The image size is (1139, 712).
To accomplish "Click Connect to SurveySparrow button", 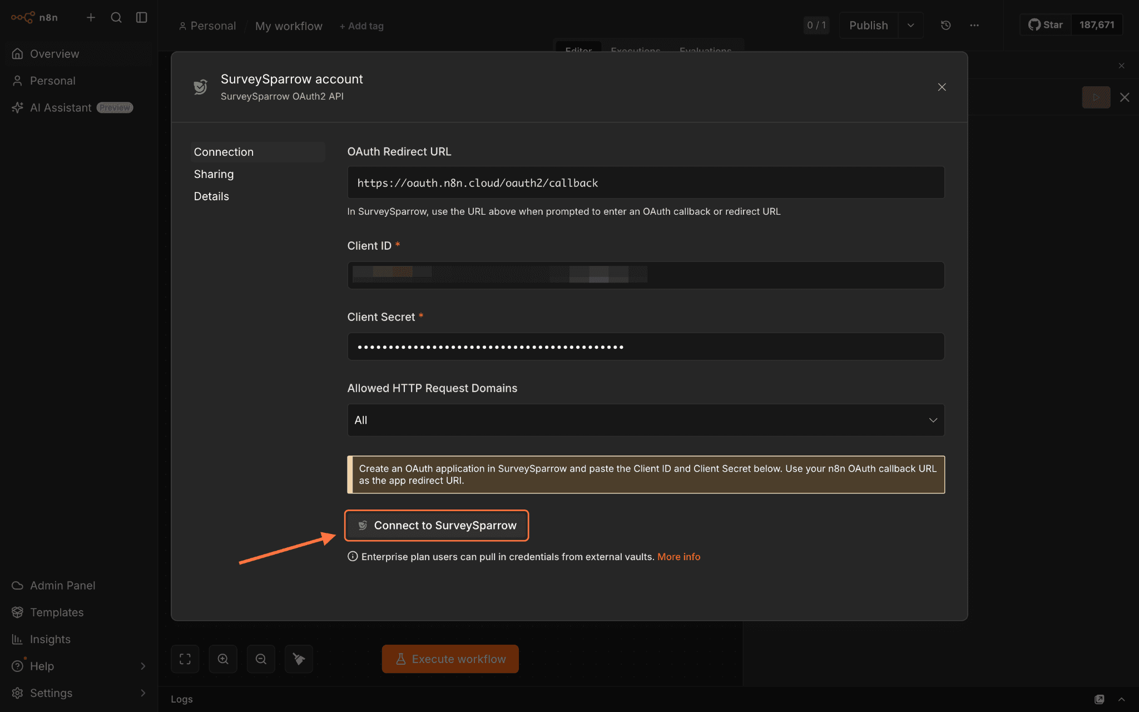I will tap(437, 526).
